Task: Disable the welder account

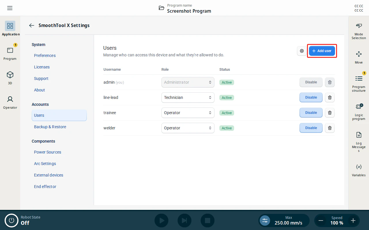Action: [x=311, y=128]
